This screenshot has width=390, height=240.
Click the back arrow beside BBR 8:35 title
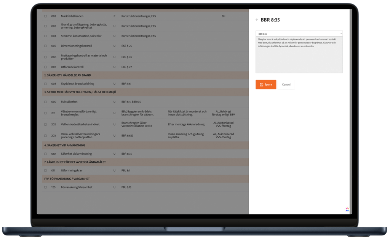pos(257,20)
